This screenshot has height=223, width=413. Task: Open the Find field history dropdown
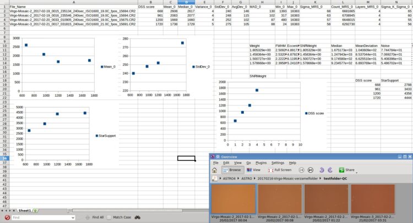[x=73, y=218]
